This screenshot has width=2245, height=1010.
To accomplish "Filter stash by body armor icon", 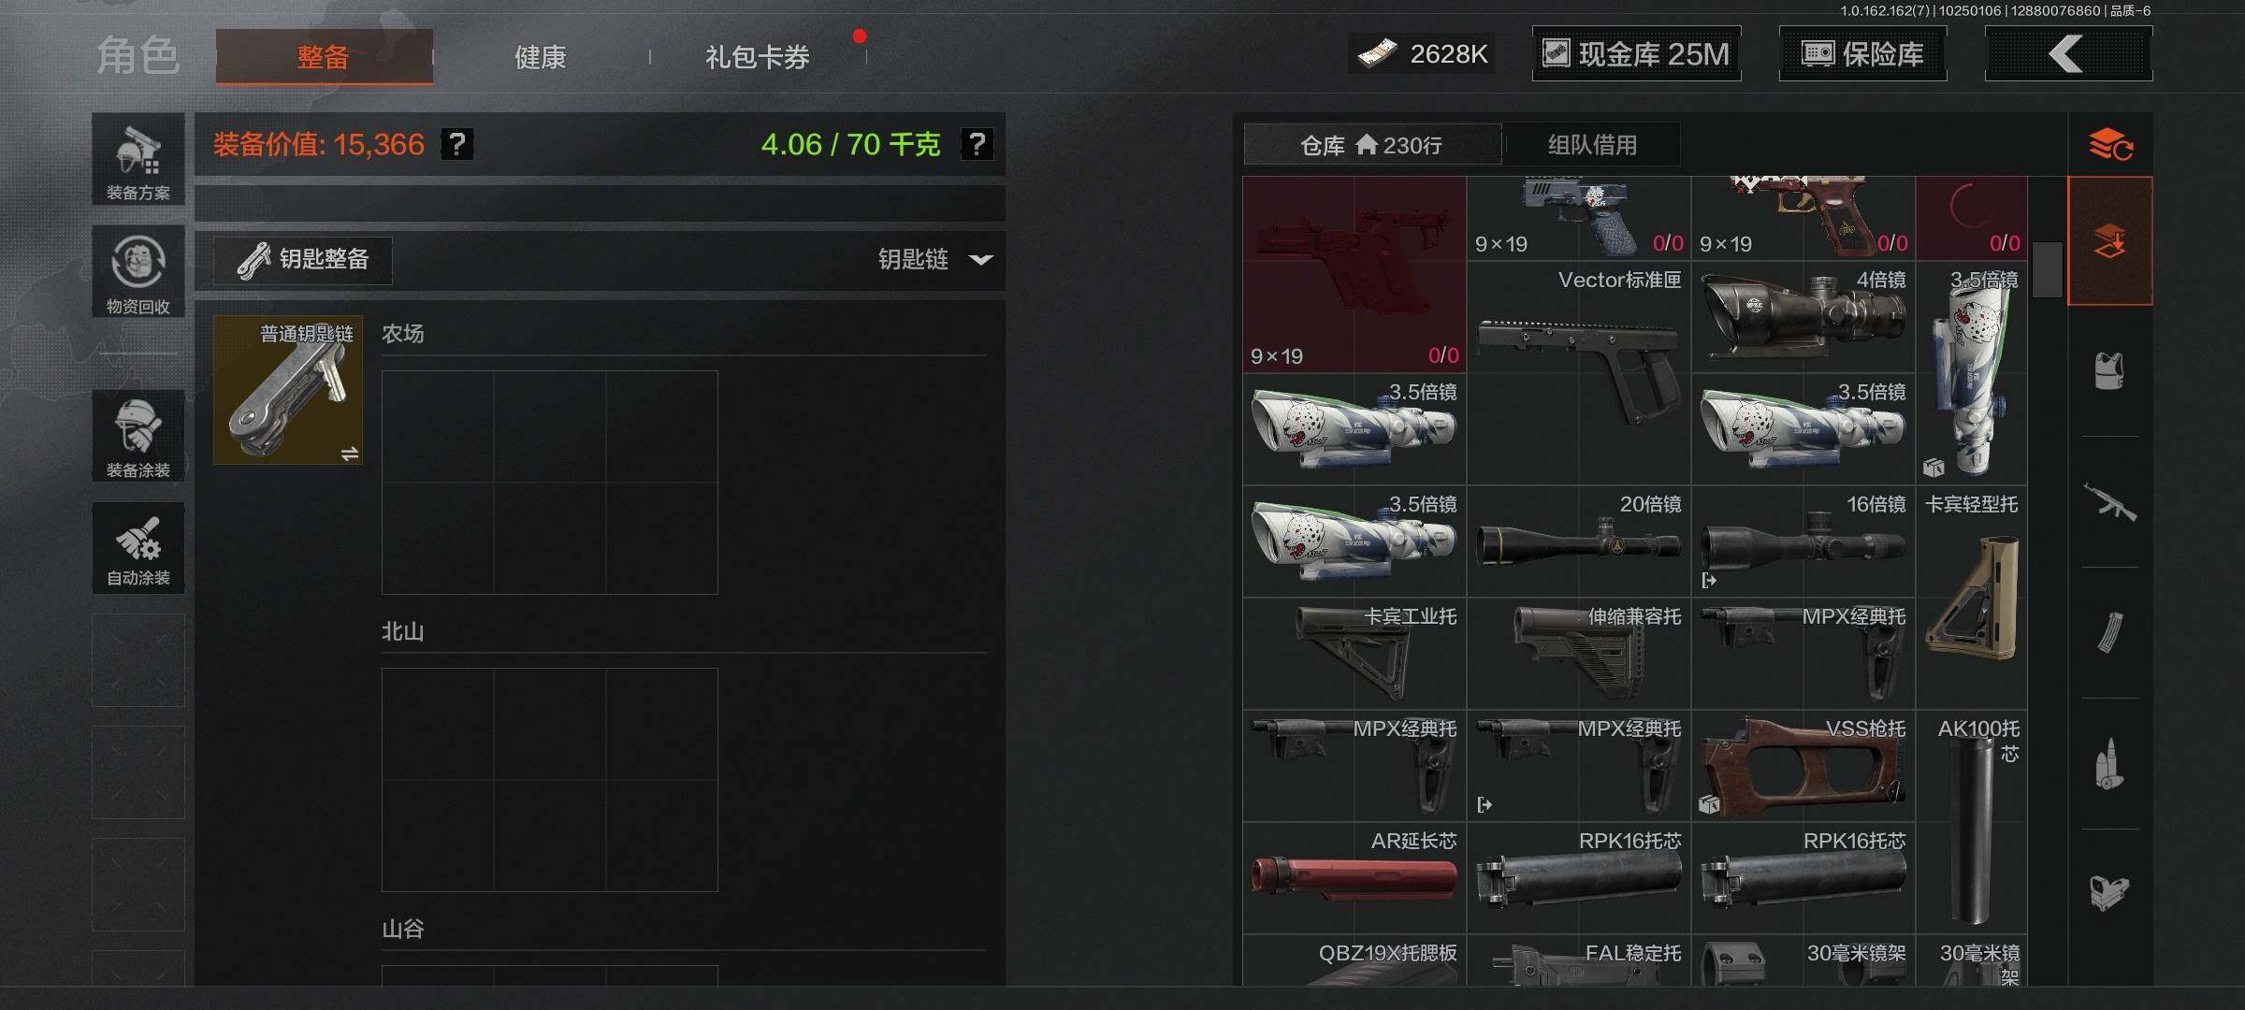I will [2109, 371].
